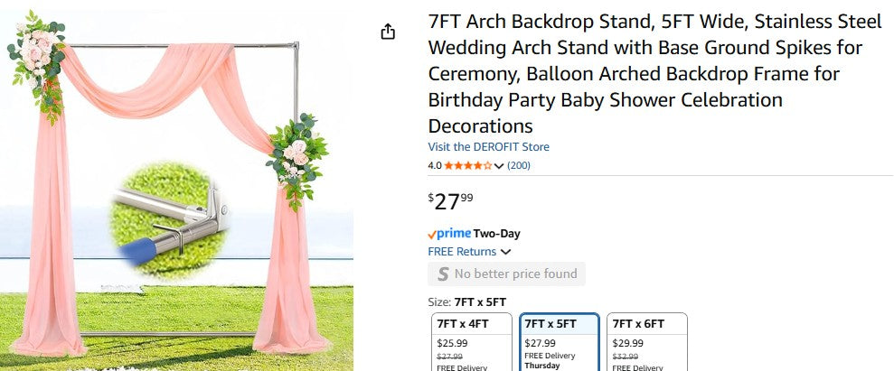Click the 4.0 rating number
Viewport: 894px width, 371px height.
click(435, 165)
